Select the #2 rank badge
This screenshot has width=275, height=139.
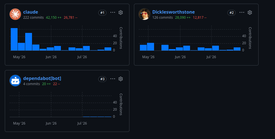[x=231, y=13]
